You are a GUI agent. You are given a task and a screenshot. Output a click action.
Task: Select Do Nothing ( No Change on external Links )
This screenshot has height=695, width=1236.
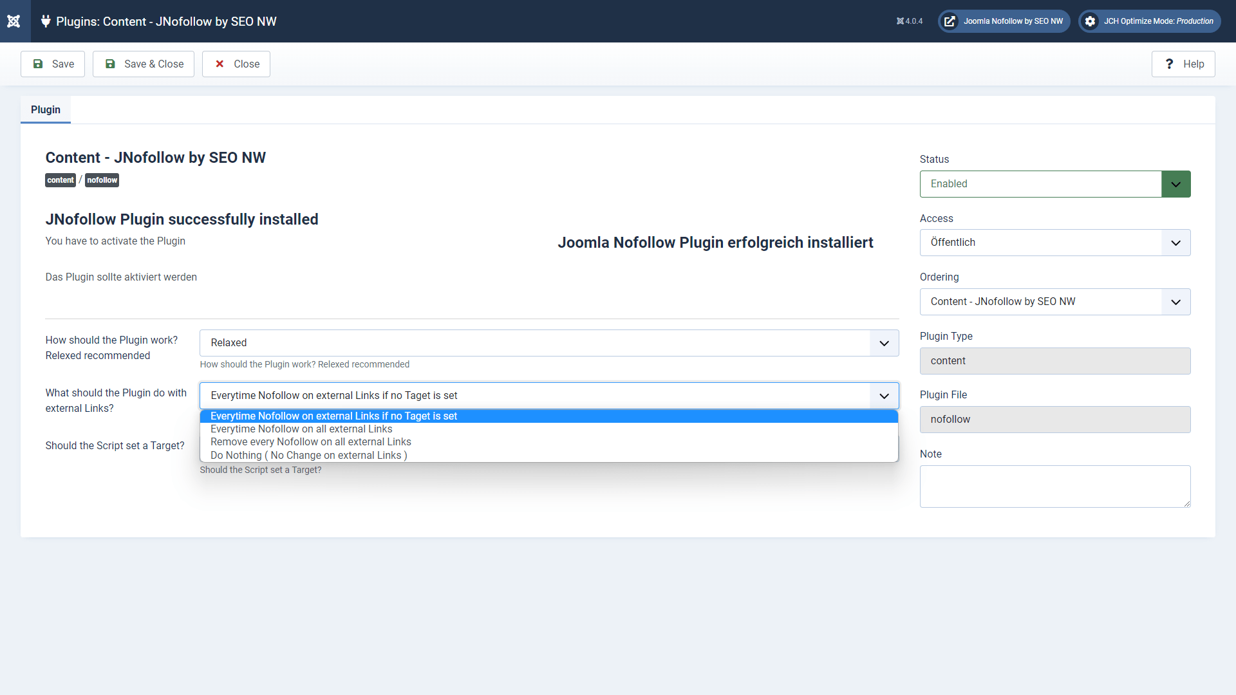tap(549, 456)
